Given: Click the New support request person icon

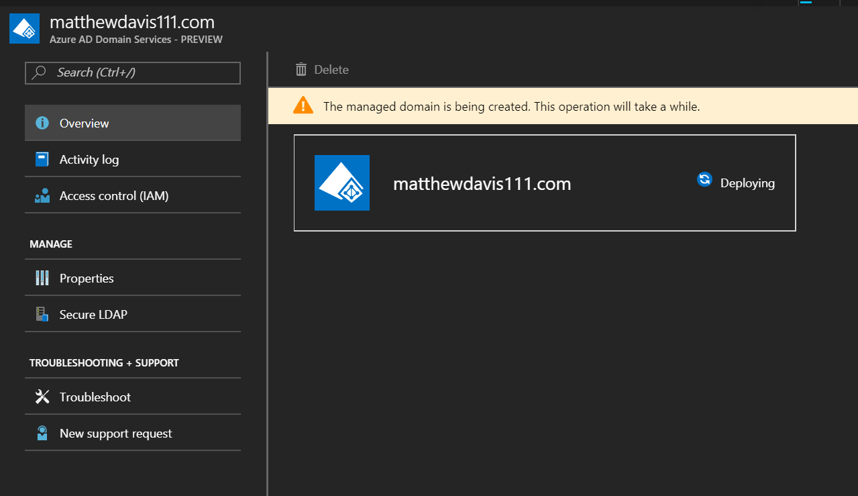Looking at the screenshot, I should coord(42,433).
